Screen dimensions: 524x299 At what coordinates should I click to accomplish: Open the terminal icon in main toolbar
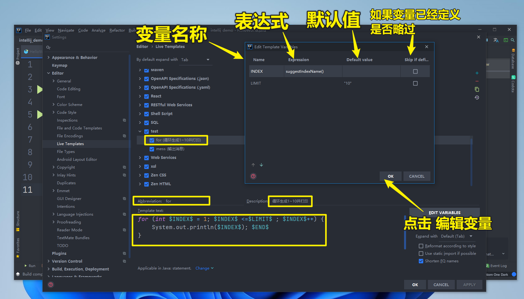506,40
